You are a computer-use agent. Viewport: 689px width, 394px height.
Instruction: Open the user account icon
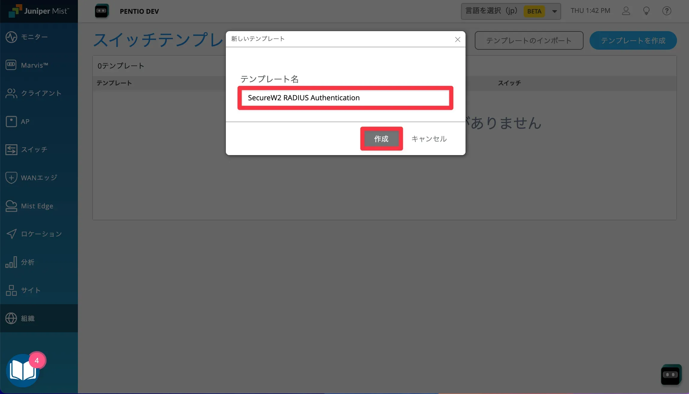pyautogui.click(x=626, y=11)
